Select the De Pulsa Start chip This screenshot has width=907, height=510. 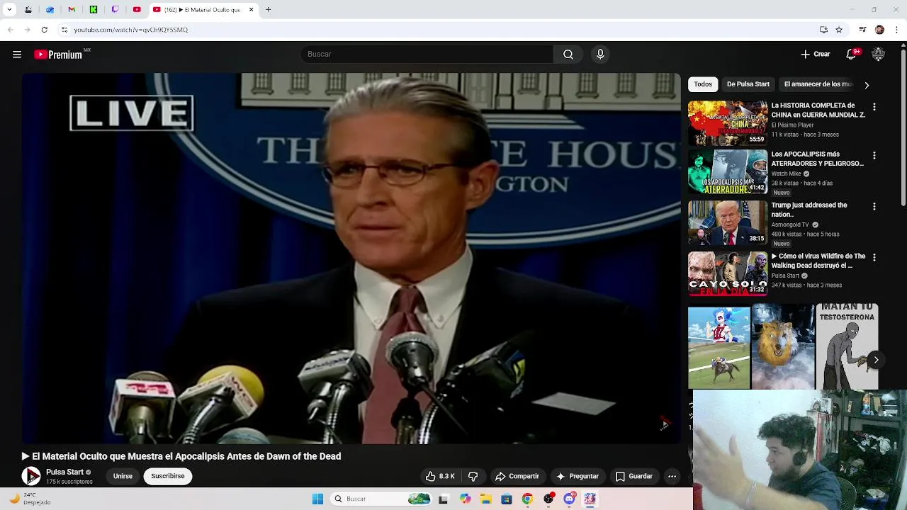(748, 84)
